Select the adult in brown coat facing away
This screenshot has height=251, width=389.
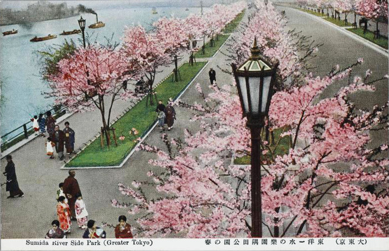[x=71, y=190]
